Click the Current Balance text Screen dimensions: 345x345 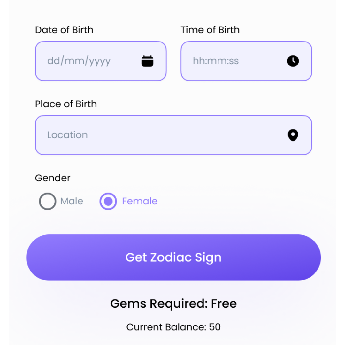[x=166, y=327]
